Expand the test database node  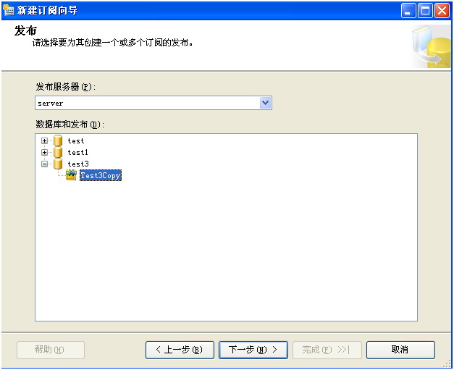pos(45,140)
